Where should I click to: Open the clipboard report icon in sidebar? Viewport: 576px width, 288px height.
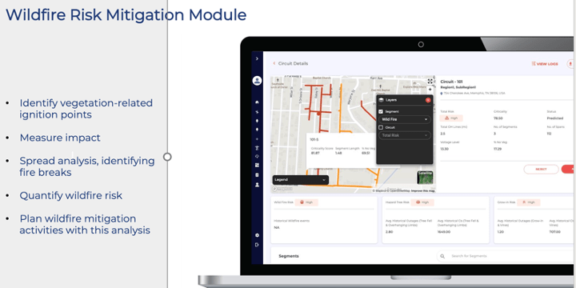pyautogui.click(x=257, y=175)
